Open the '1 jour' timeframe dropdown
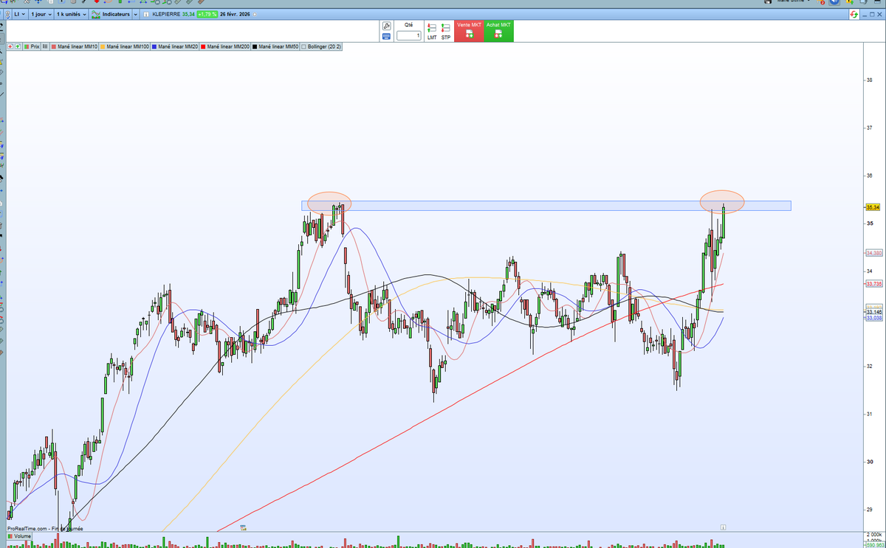 point(41,14)
